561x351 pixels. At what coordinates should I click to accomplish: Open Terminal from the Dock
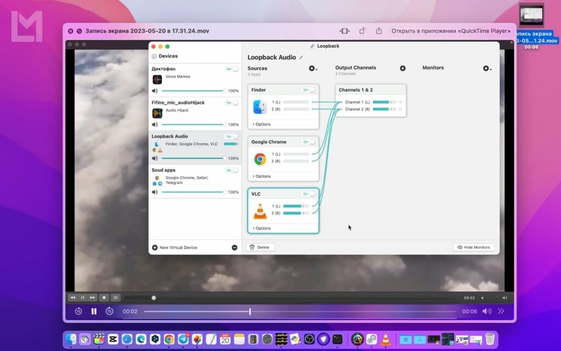pyautogui.click(x=337, y=339)
